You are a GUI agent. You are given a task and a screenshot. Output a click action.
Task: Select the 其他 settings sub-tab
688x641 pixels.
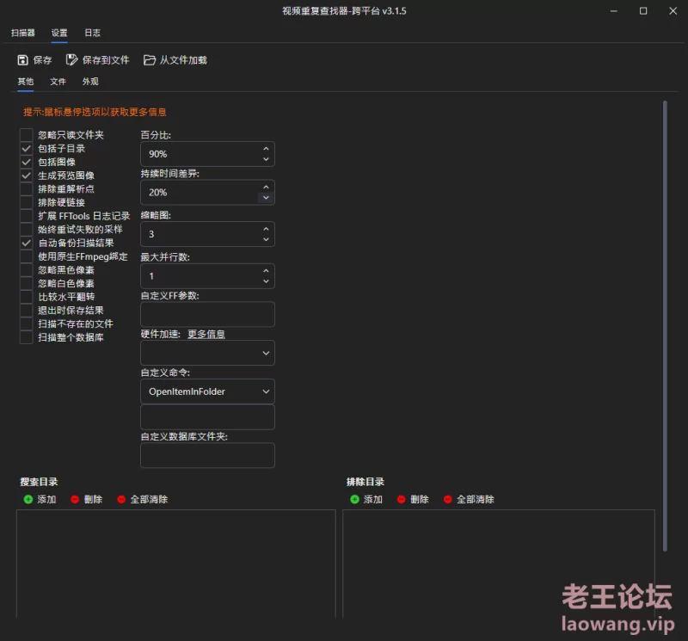[26, 82]
